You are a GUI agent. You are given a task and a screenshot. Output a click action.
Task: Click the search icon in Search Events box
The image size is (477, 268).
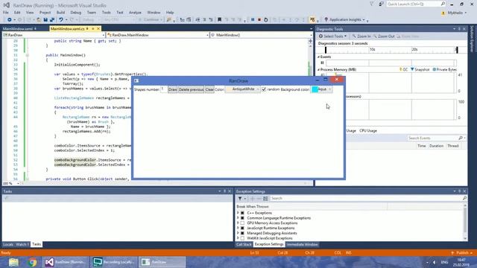click(x=461, y=138)
